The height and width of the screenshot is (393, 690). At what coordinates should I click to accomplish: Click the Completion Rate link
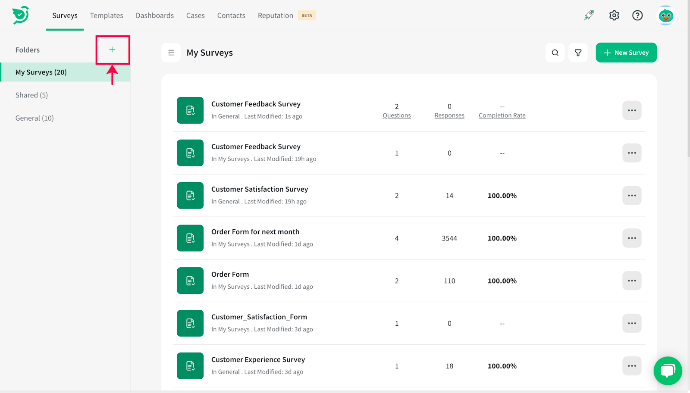[x=502, y=115]
